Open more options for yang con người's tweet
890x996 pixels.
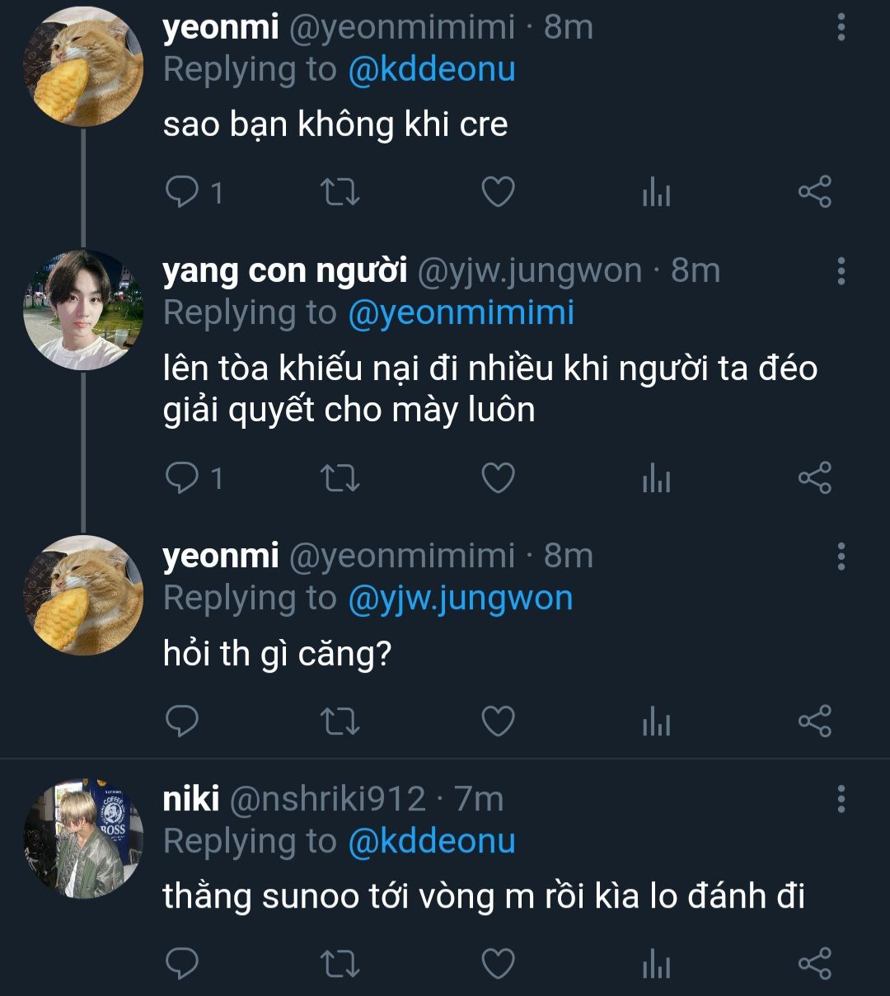[x=841, y=270]
